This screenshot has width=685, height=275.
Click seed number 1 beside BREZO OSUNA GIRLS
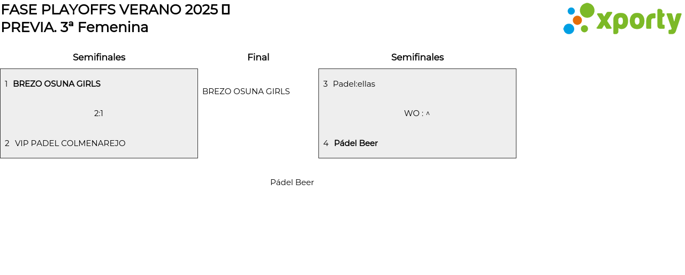6,84
